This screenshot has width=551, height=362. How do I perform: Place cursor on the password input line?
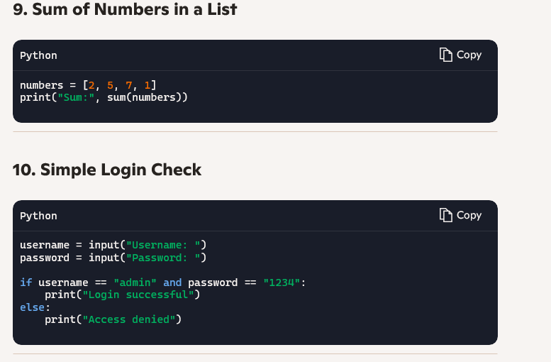pyautogui.click(x=113, y=258)
